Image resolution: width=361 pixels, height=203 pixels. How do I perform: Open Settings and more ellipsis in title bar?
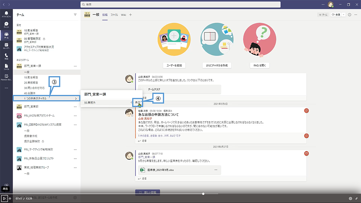(x=323, y=4)
